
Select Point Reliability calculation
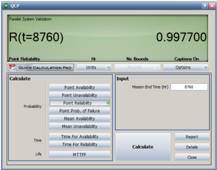tap(80, 103)
